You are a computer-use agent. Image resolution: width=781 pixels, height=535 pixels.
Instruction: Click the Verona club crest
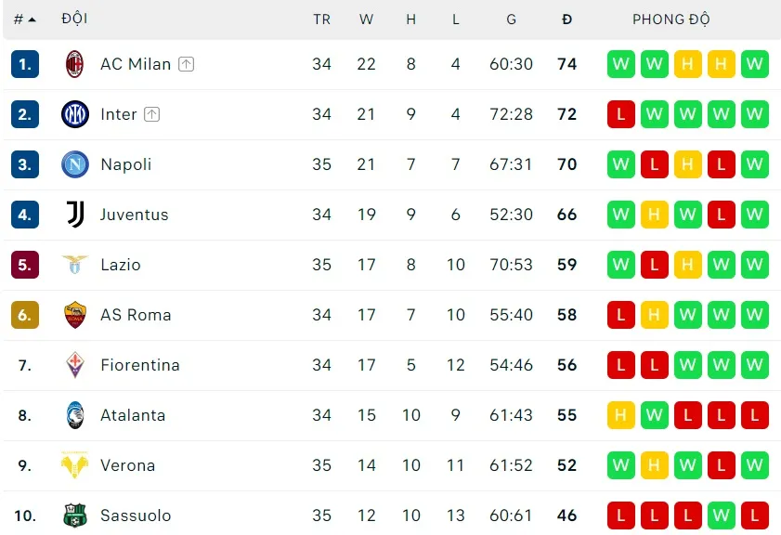pos(76,465)
